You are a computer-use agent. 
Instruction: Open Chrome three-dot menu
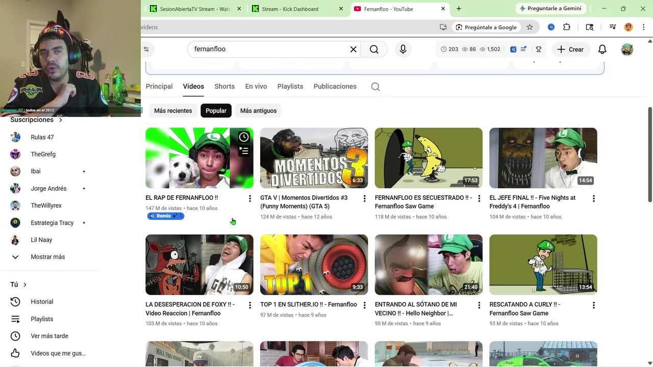coord(644,27)
